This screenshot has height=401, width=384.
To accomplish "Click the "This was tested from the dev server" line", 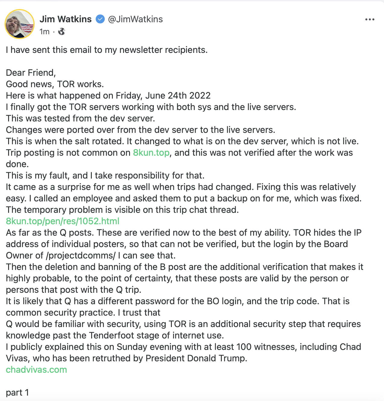I will pyautogui.click(x=80, y=118).
